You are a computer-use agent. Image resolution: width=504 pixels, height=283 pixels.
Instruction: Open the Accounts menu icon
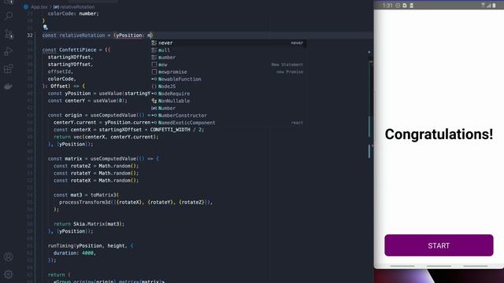click(x=9, y=257)
